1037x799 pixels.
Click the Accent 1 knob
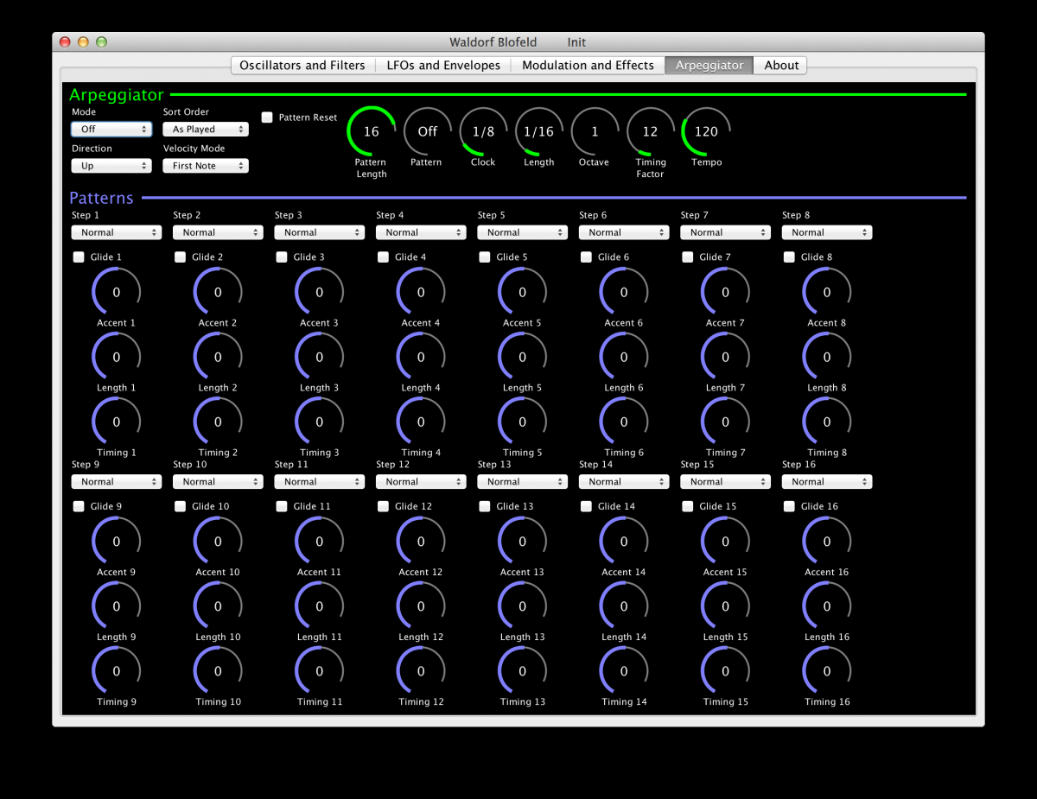[x=117, y=292]
